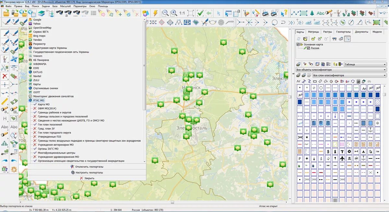Click the Атлас не открыт status text
This screenshot has height=212, width=389.
click(x=268, y=206)
